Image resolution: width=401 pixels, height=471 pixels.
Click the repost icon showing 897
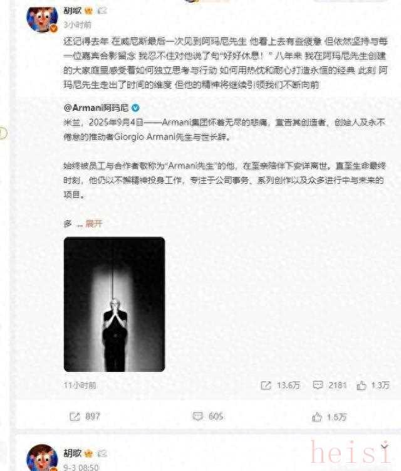[75, 416]
